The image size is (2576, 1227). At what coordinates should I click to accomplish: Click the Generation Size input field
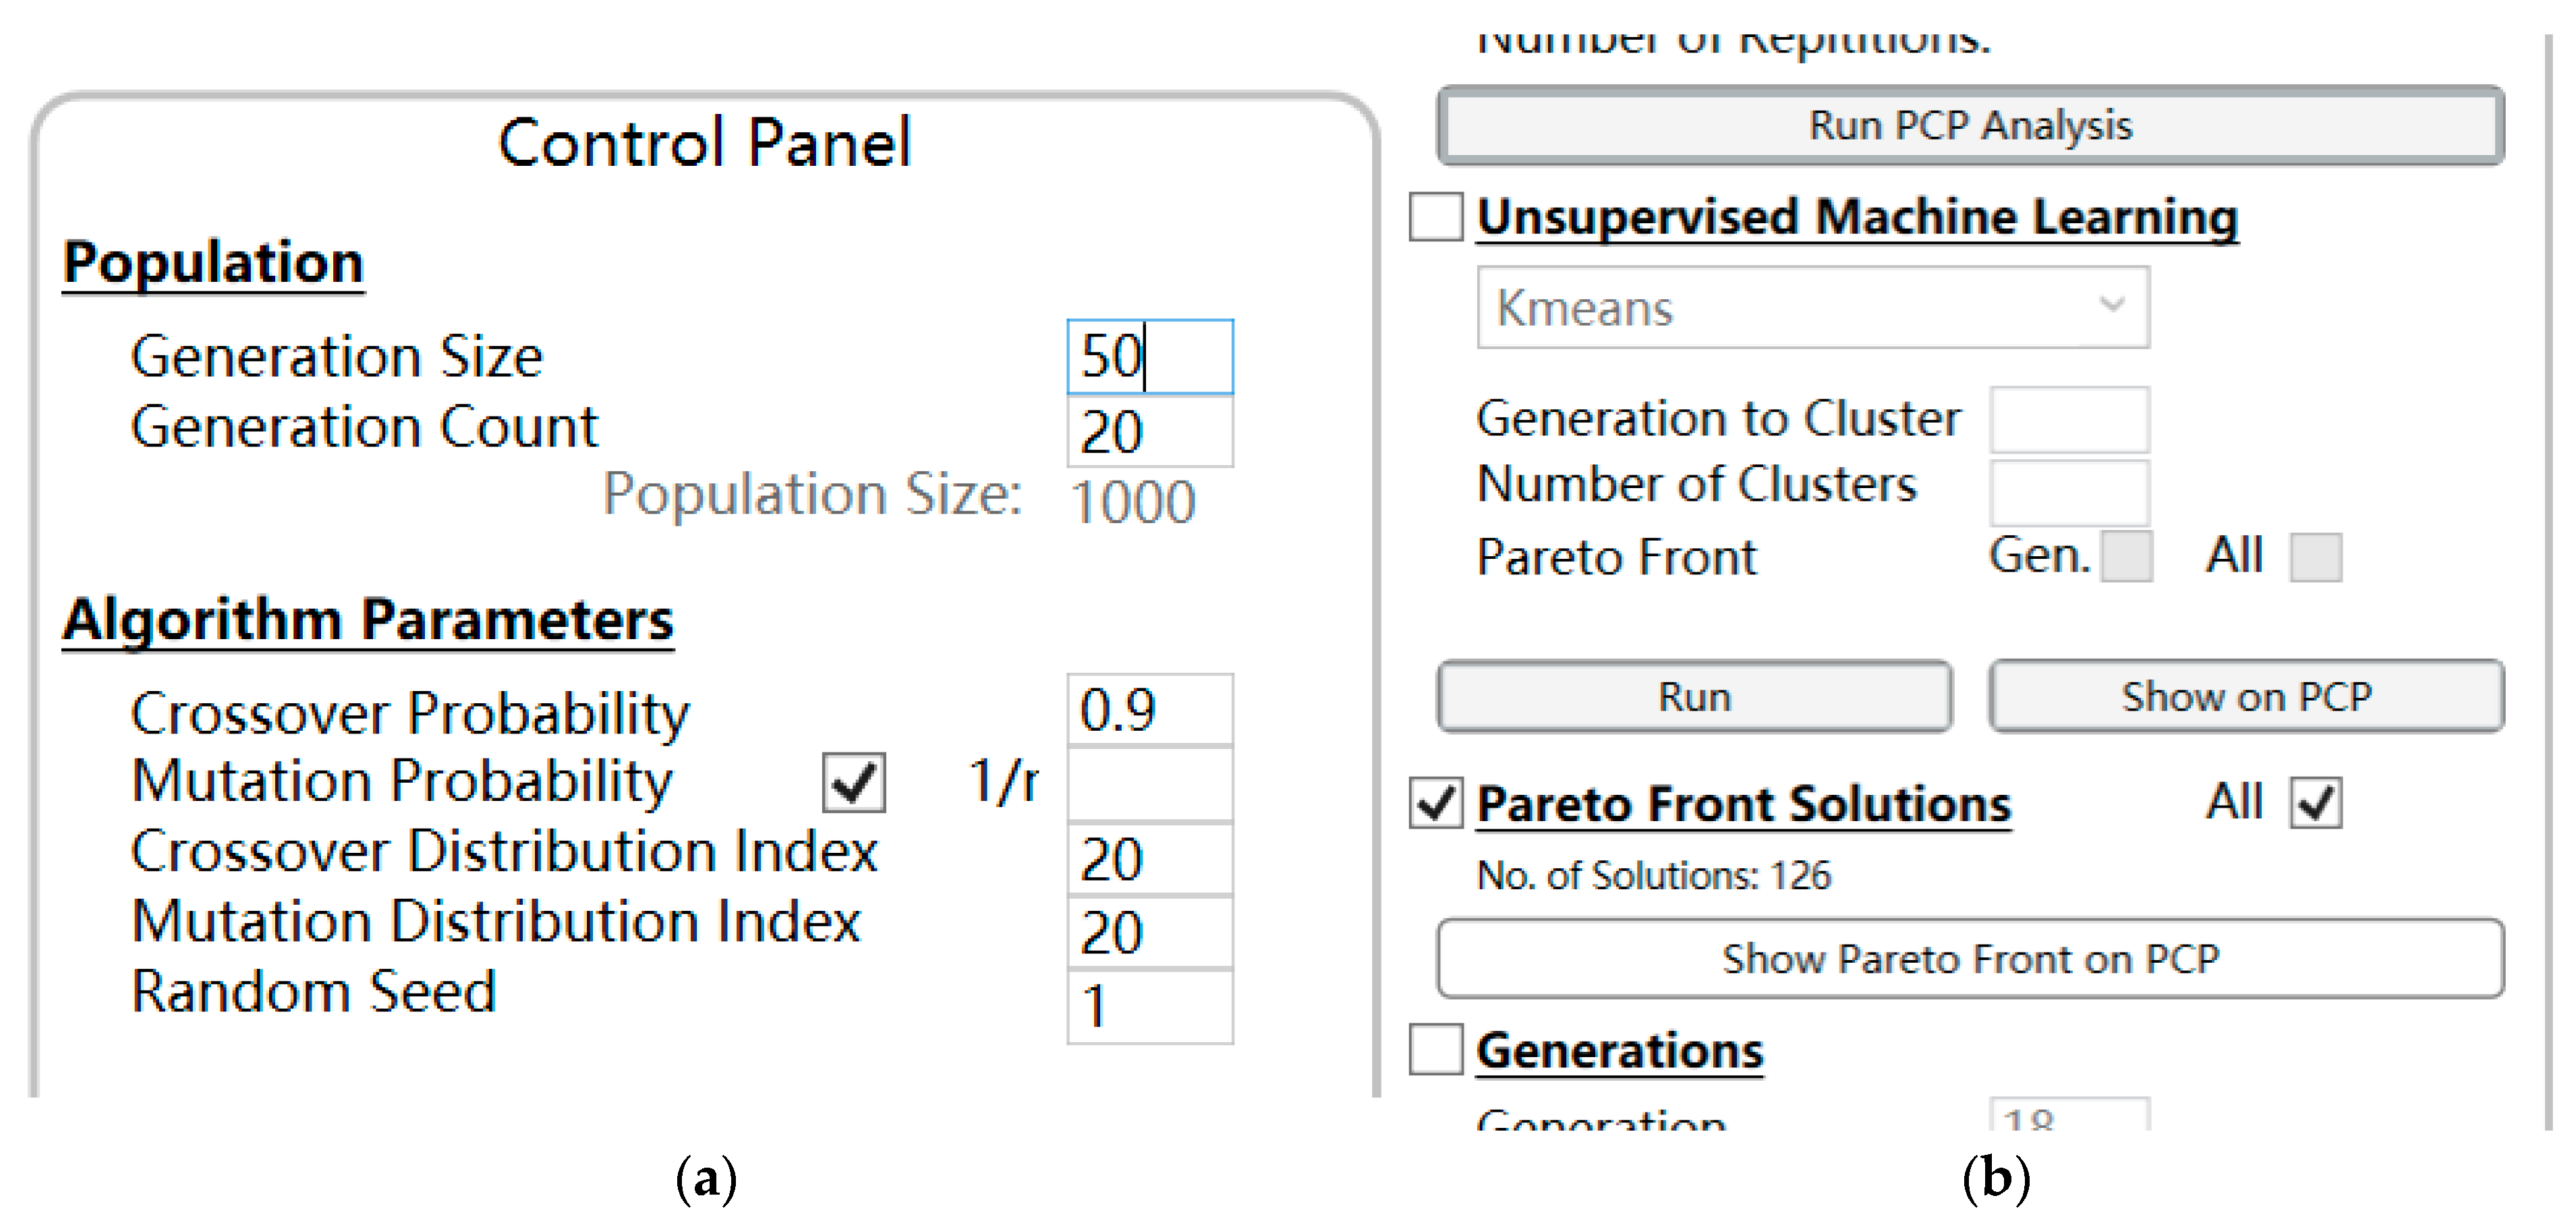pyautogui.click(x=1150, y=357)
